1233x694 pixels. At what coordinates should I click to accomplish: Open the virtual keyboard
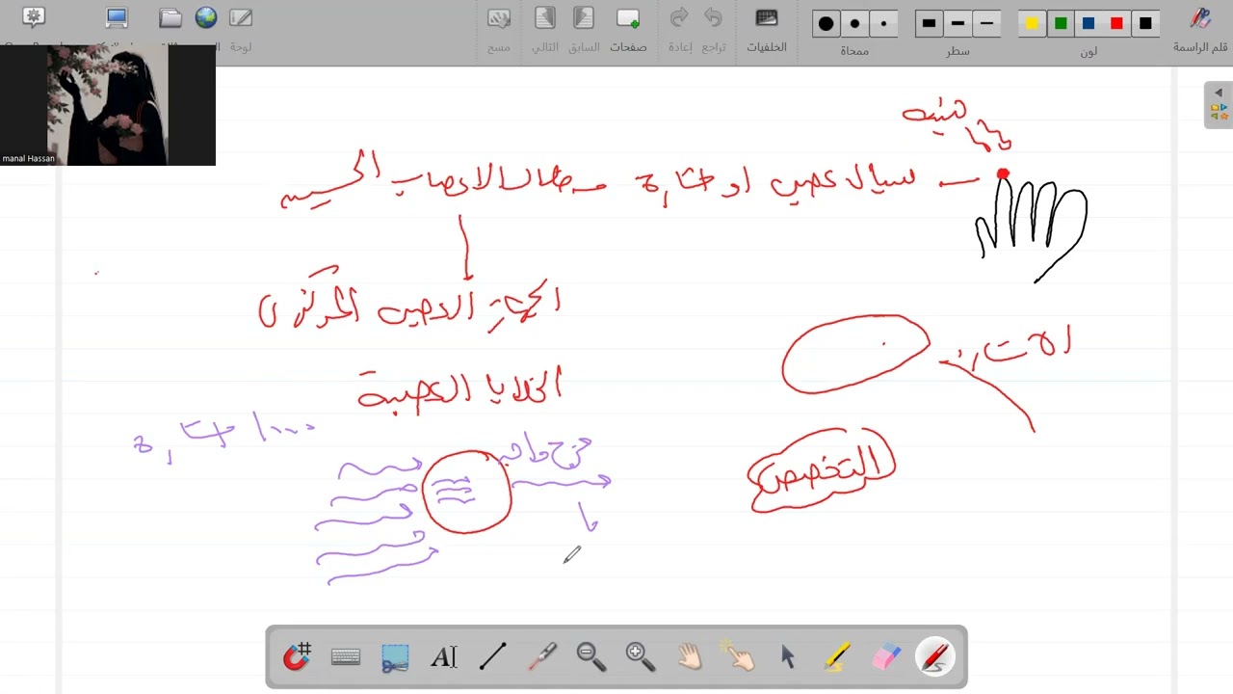point(346,657)
